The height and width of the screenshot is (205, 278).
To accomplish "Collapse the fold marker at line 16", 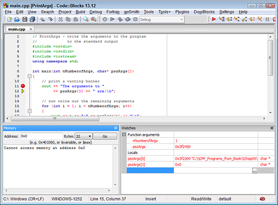I will tap(30, 111).
